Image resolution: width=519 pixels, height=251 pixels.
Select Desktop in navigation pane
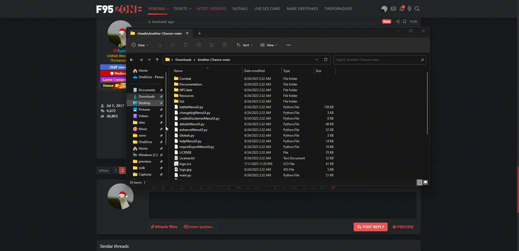pyautogui.click(x=145, y=103)
